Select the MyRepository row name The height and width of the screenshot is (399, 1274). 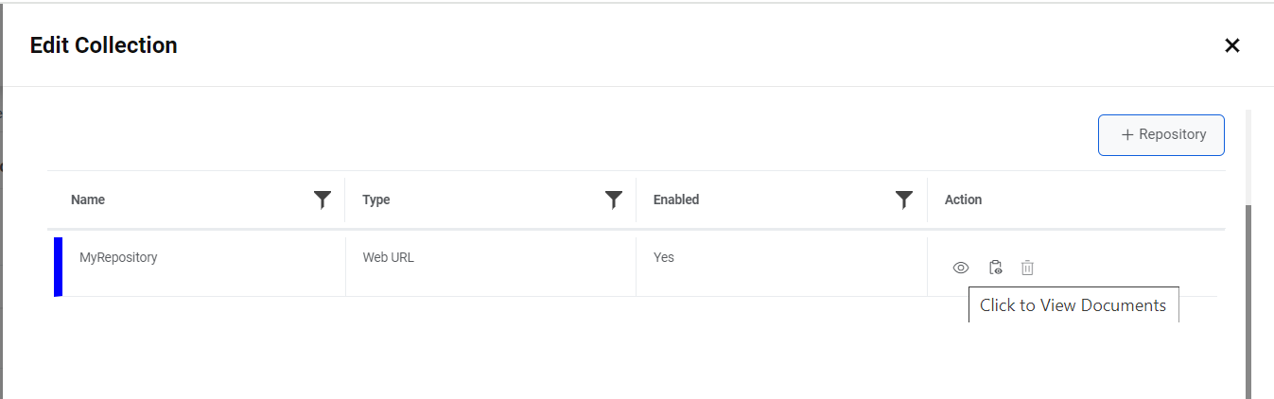pos(118,257)
